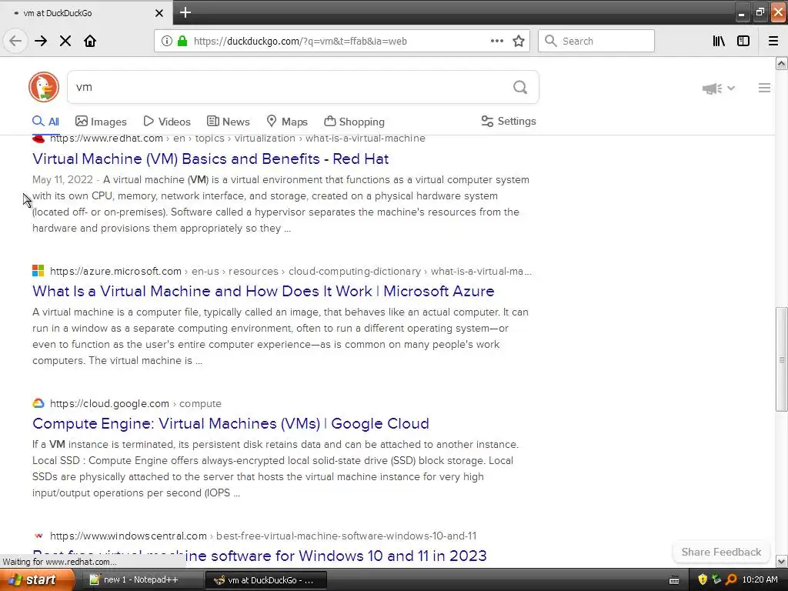Click the keyboard icon in taskbar
The image size is (788, 591).
[674, 580]
